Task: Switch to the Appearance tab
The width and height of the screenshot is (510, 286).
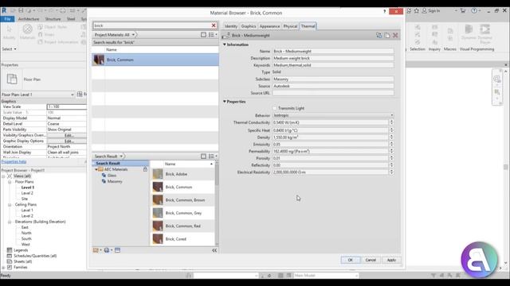Action: 269,26
